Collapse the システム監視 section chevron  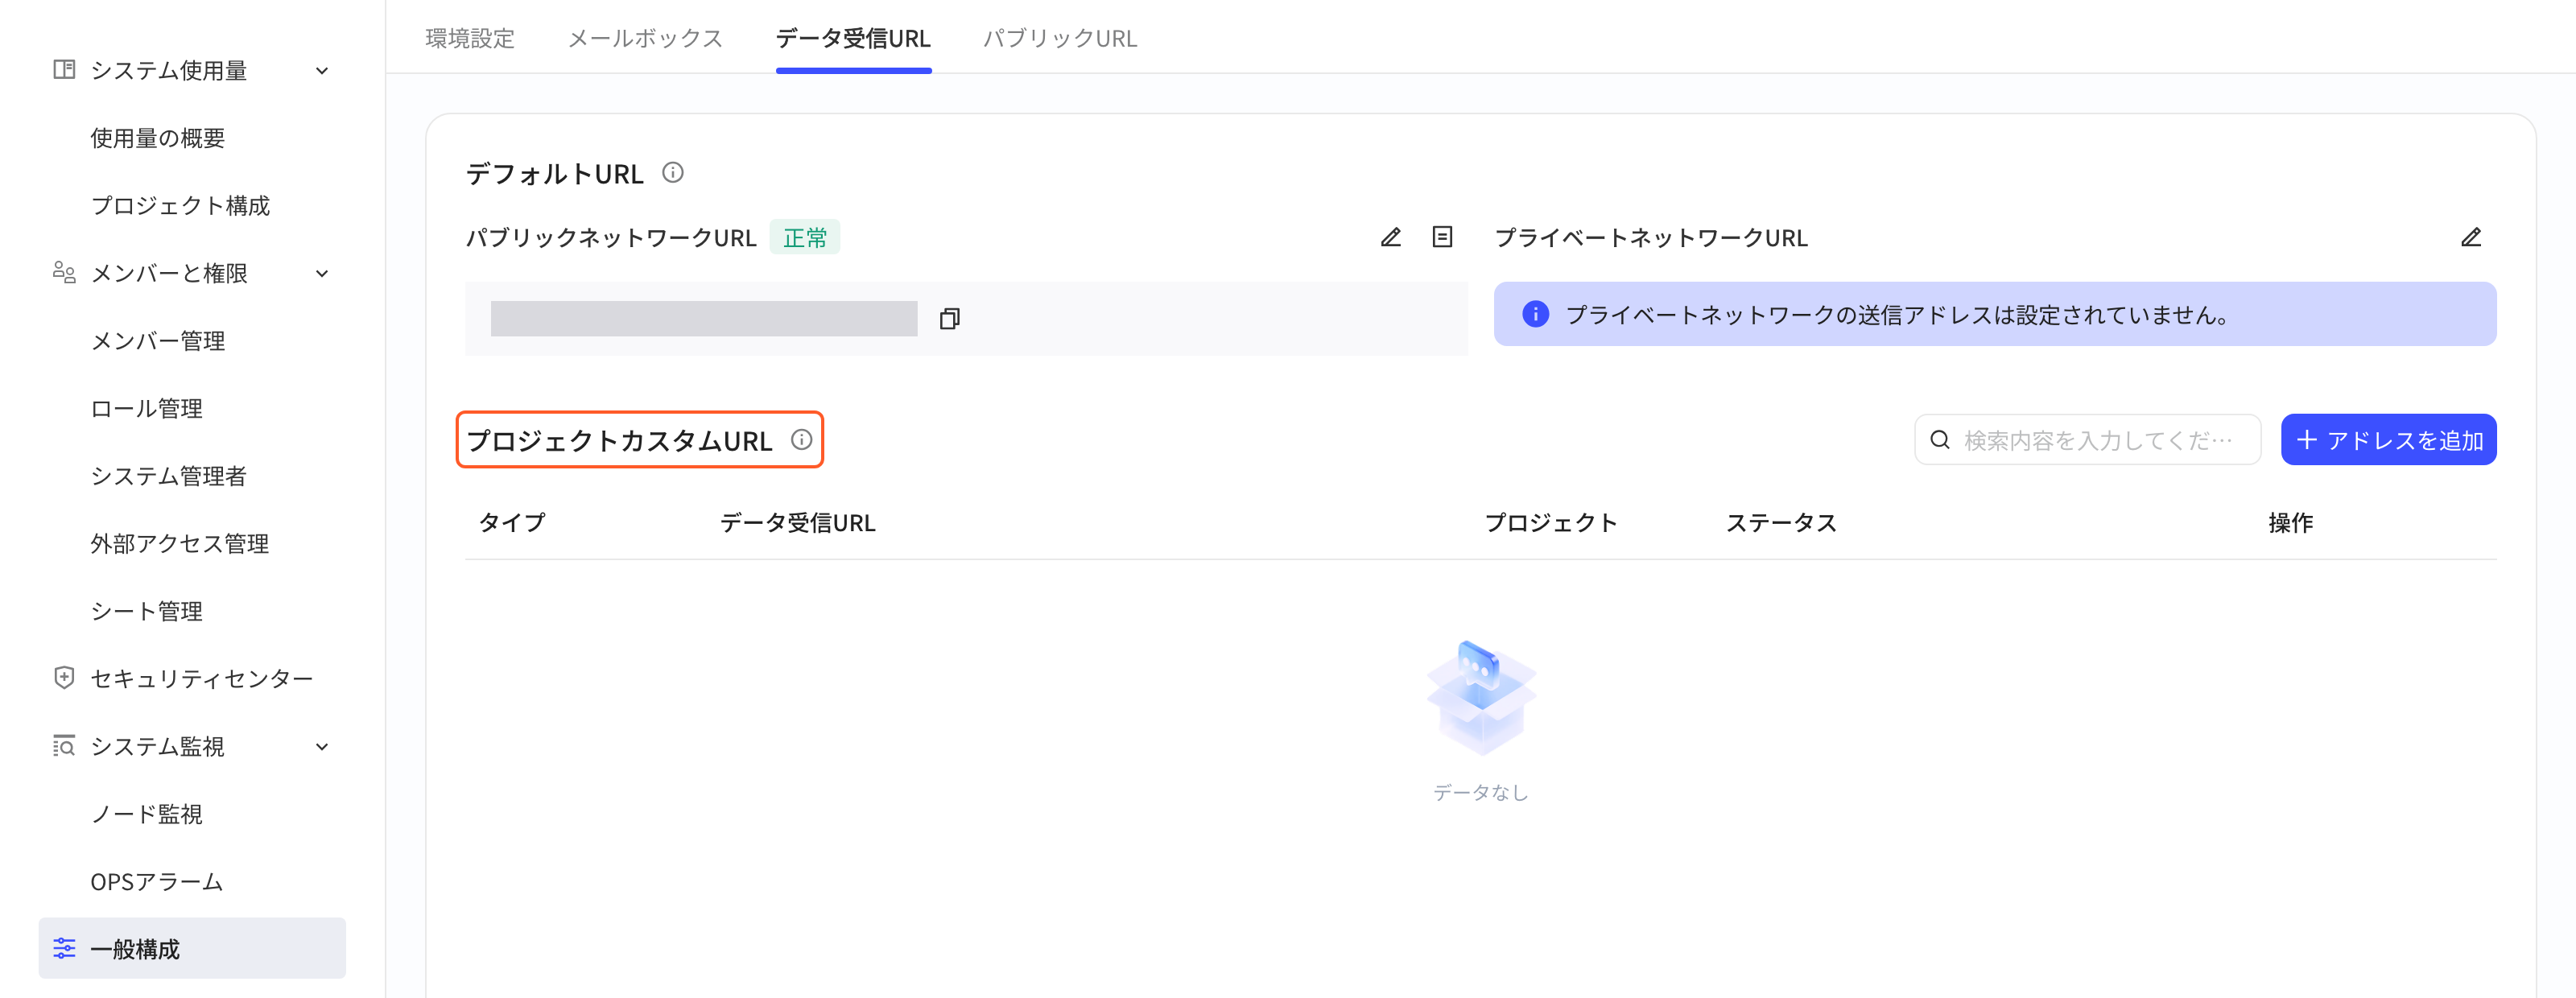[322, 747]
